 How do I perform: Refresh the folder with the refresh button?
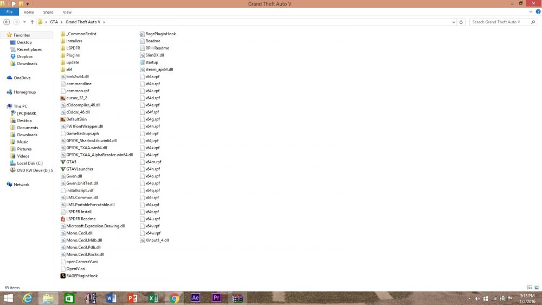pos(461,22)
